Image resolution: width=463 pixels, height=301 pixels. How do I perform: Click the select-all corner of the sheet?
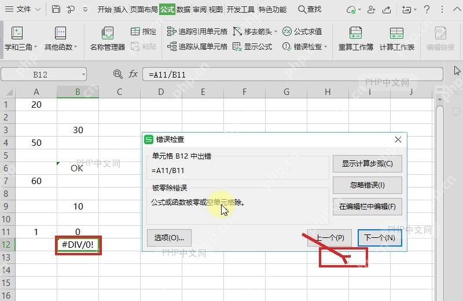click(x=8, y=92)
